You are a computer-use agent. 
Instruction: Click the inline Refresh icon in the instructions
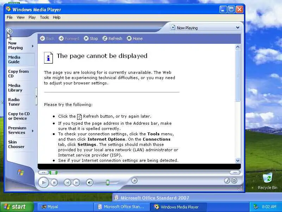tap(79, 117)
